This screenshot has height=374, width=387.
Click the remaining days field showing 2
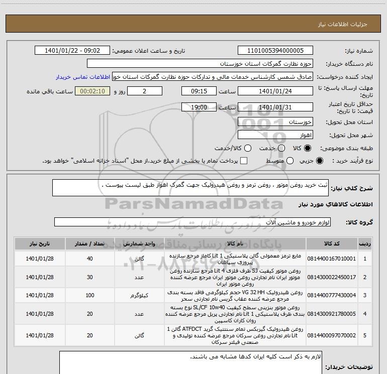tap(145, 91)
